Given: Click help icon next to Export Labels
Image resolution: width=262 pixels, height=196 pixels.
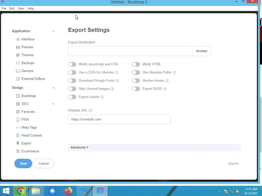Looking at the screenshot, I should (x=102, y=97).
